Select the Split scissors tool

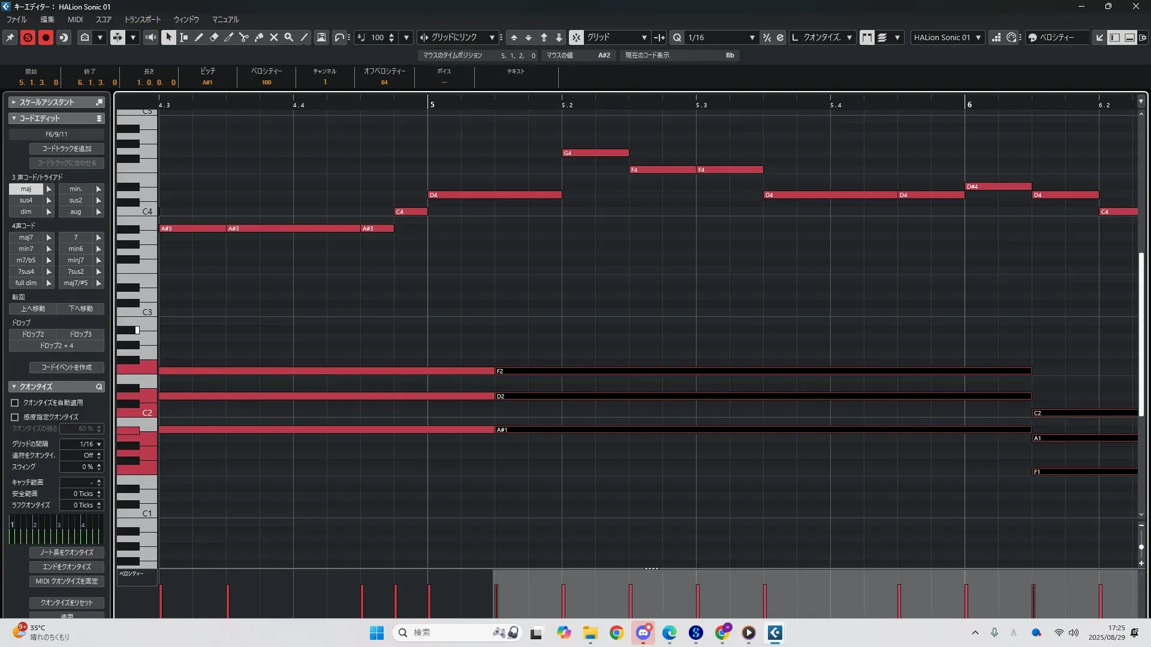pyautogui.click(x=244, y=37)
